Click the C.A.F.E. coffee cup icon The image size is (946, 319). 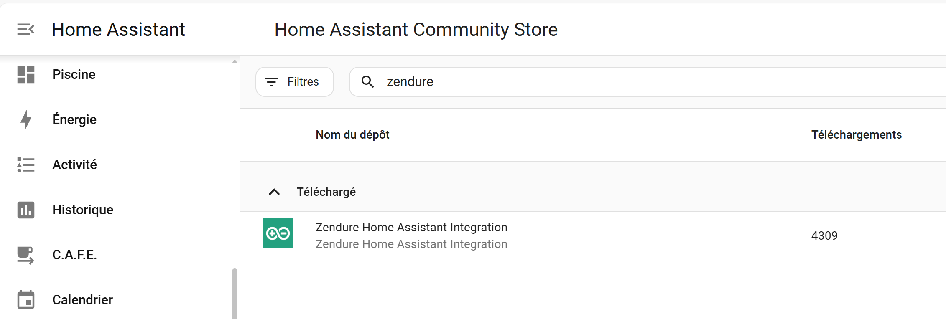tap(26, 255)
